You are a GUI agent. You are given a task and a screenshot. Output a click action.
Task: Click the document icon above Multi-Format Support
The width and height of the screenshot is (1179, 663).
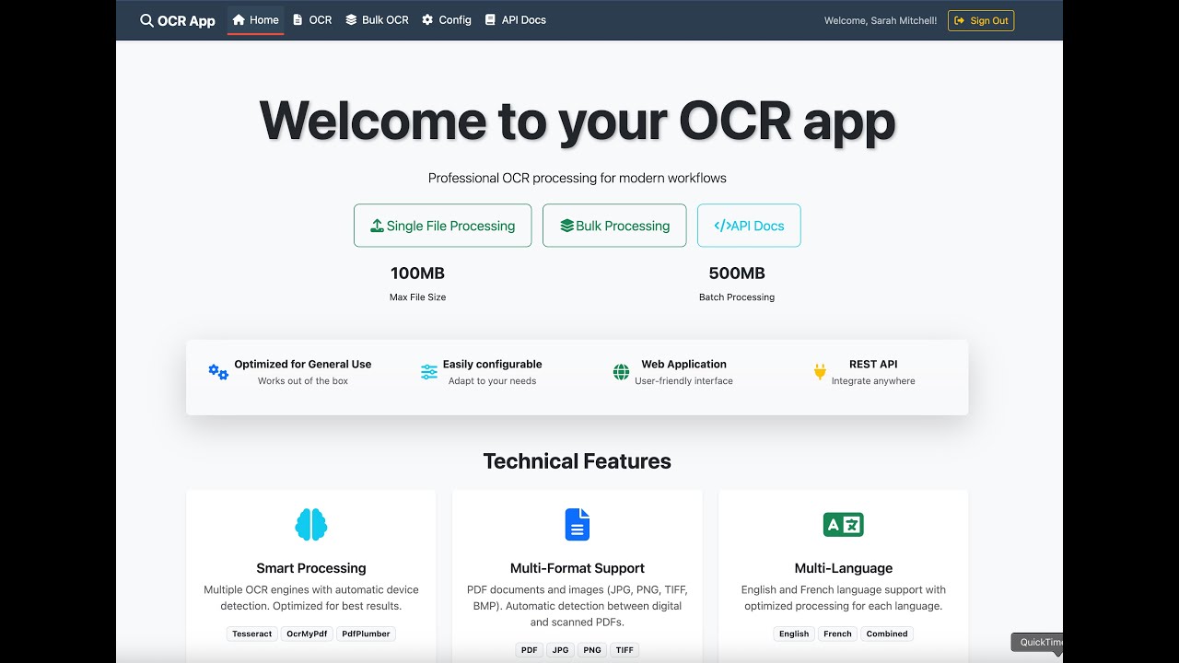pos(578,525)
